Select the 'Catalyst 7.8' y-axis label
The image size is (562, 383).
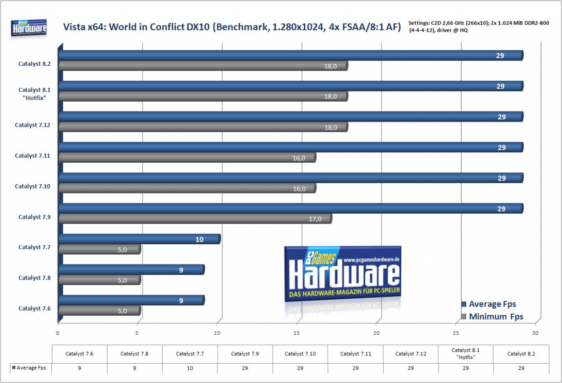(35, 278)
